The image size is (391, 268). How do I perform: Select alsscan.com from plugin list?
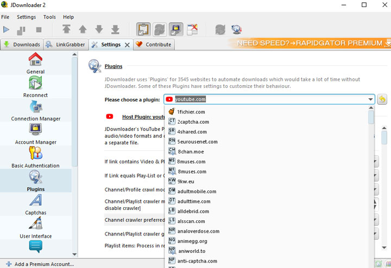coord(266,221)
